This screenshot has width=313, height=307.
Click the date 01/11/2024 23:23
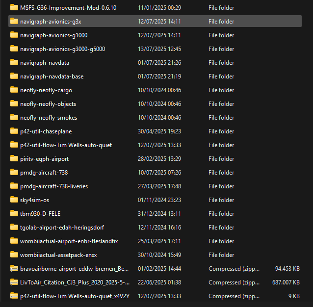pos(159,200)
